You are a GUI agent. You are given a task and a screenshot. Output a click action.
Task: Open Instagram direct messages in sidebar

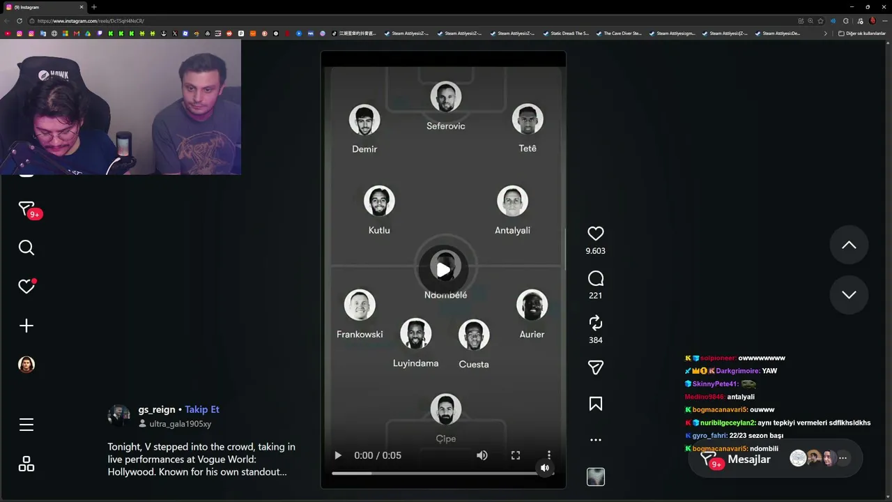26,209
